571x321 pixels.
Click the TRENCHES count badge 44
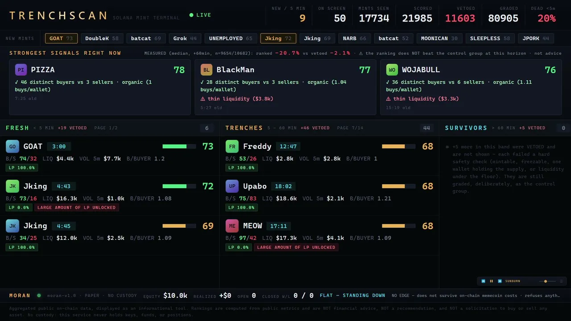pos(426,128)
